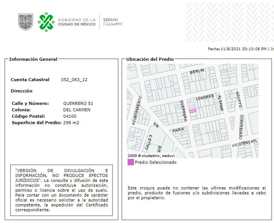The image size is (274, 223).
Task: Click the VERSIÓN DE DIVULGACIÓN disclaimer box
Action: [x=61, y=190]
